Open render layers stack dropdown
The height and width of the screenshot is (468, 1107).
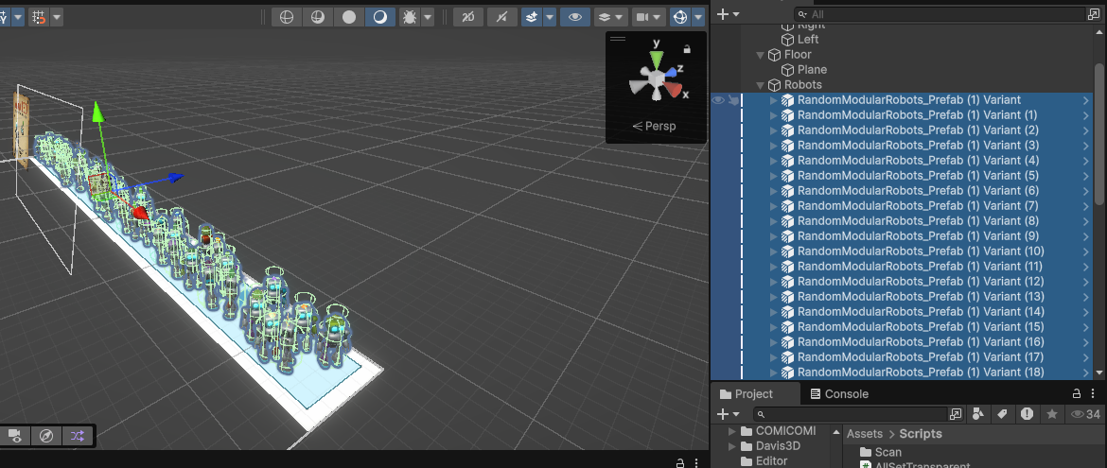[x=610, y=17]
